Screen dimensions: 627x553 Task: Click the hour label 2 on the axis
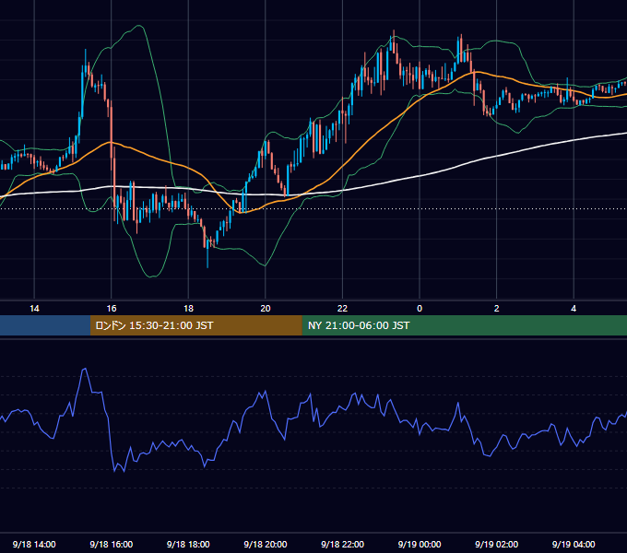coord(496,309)
